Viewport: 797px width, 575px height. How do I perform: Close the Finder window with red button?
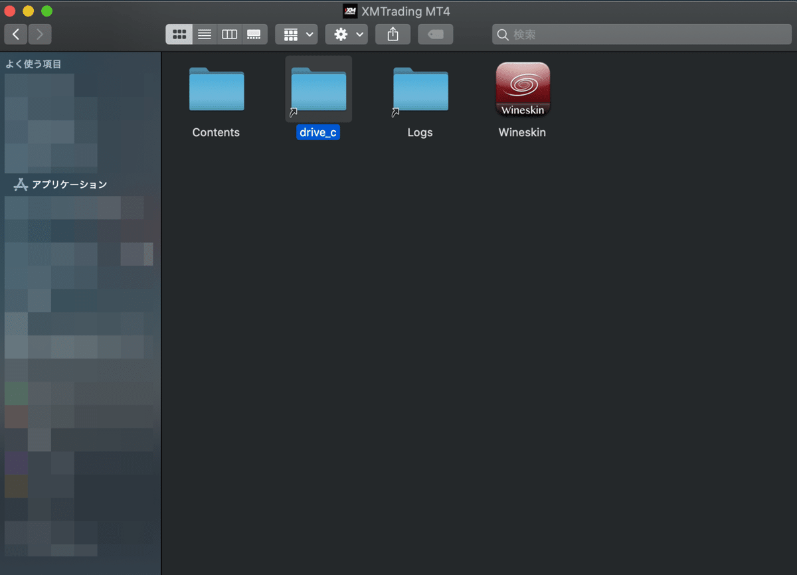tap(10, 11)
